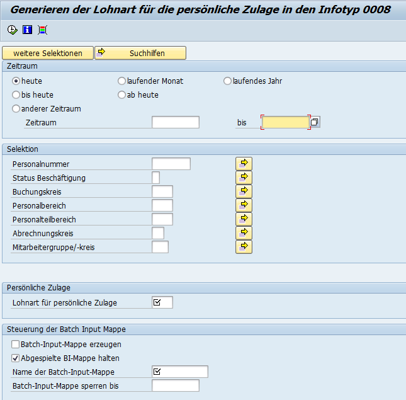The width and height of the screenshot is (406, 400).
Task: Click the blue Information icon
Action: coord(27,30)
